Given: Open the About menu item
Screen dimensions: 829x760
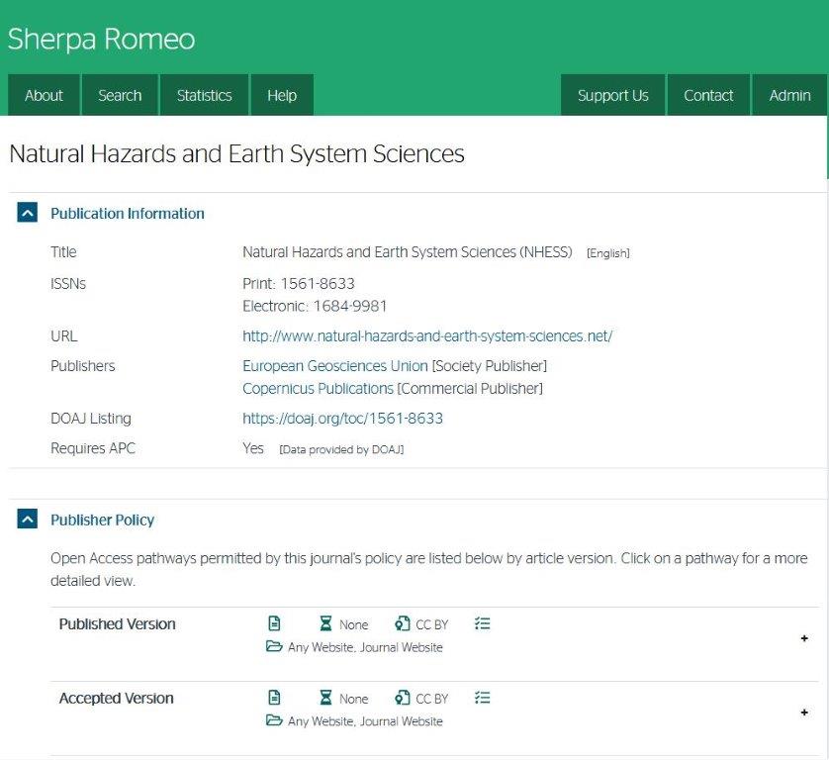Looking at the screenshot, I should tap(44, 95).
